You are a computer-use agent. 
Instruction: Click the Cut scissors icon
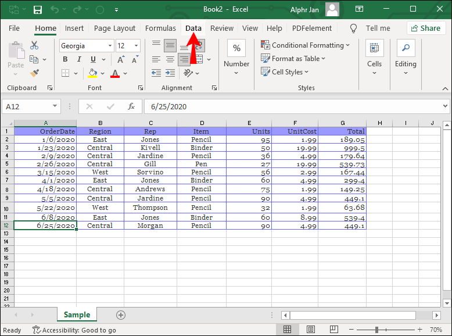coord(34,45)
